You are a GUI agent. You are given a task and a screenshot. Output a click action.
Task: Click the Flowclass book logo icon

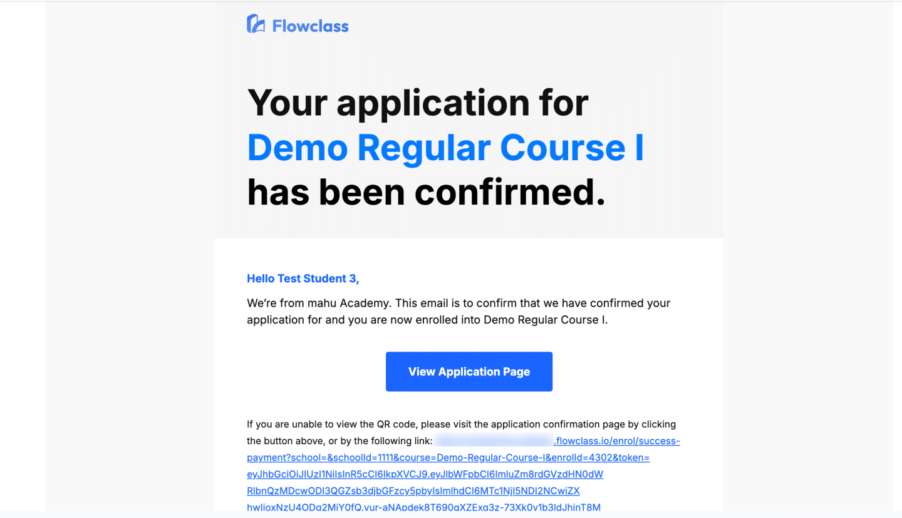point(256,24)
